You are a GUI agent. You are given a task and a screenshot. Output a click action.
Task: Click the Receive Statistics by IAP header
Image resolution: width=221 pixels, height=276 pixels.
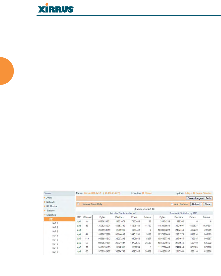[x=123, y=213]
